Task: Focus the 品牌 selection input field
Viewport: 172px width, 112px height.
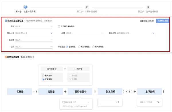Action: [85, 33]
